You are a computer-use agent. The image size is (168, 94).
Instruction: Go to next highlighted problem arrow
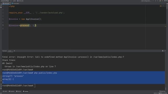click(x=165, y=6)
